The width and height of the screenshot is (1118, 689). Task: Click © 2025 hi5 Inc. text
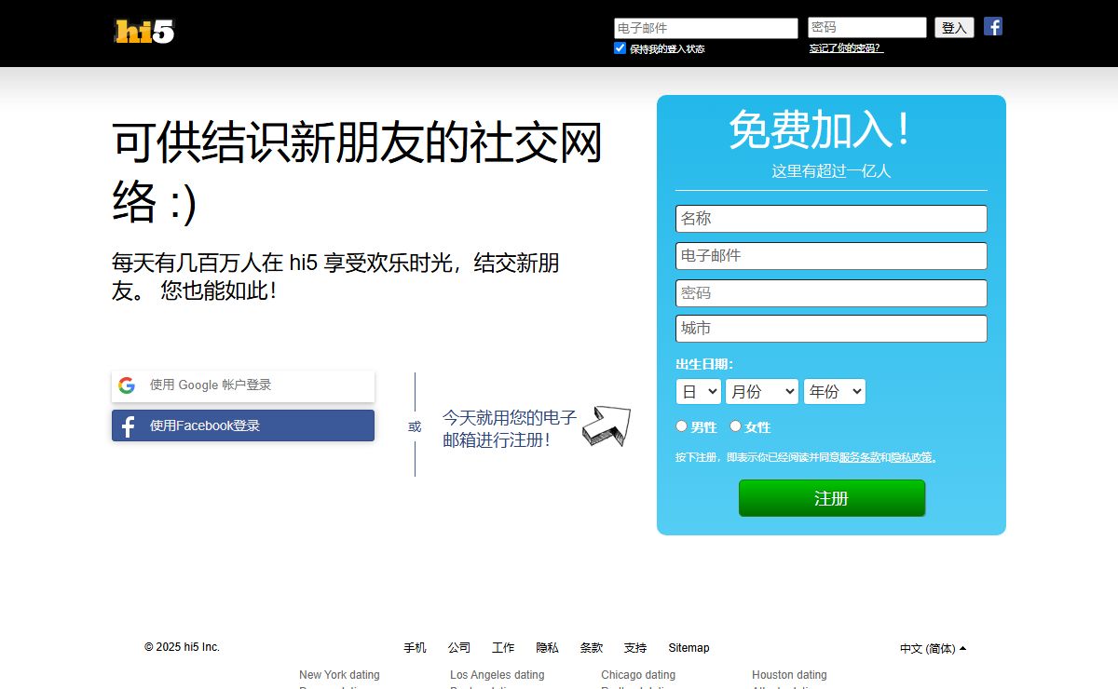[x=182, y=647]
